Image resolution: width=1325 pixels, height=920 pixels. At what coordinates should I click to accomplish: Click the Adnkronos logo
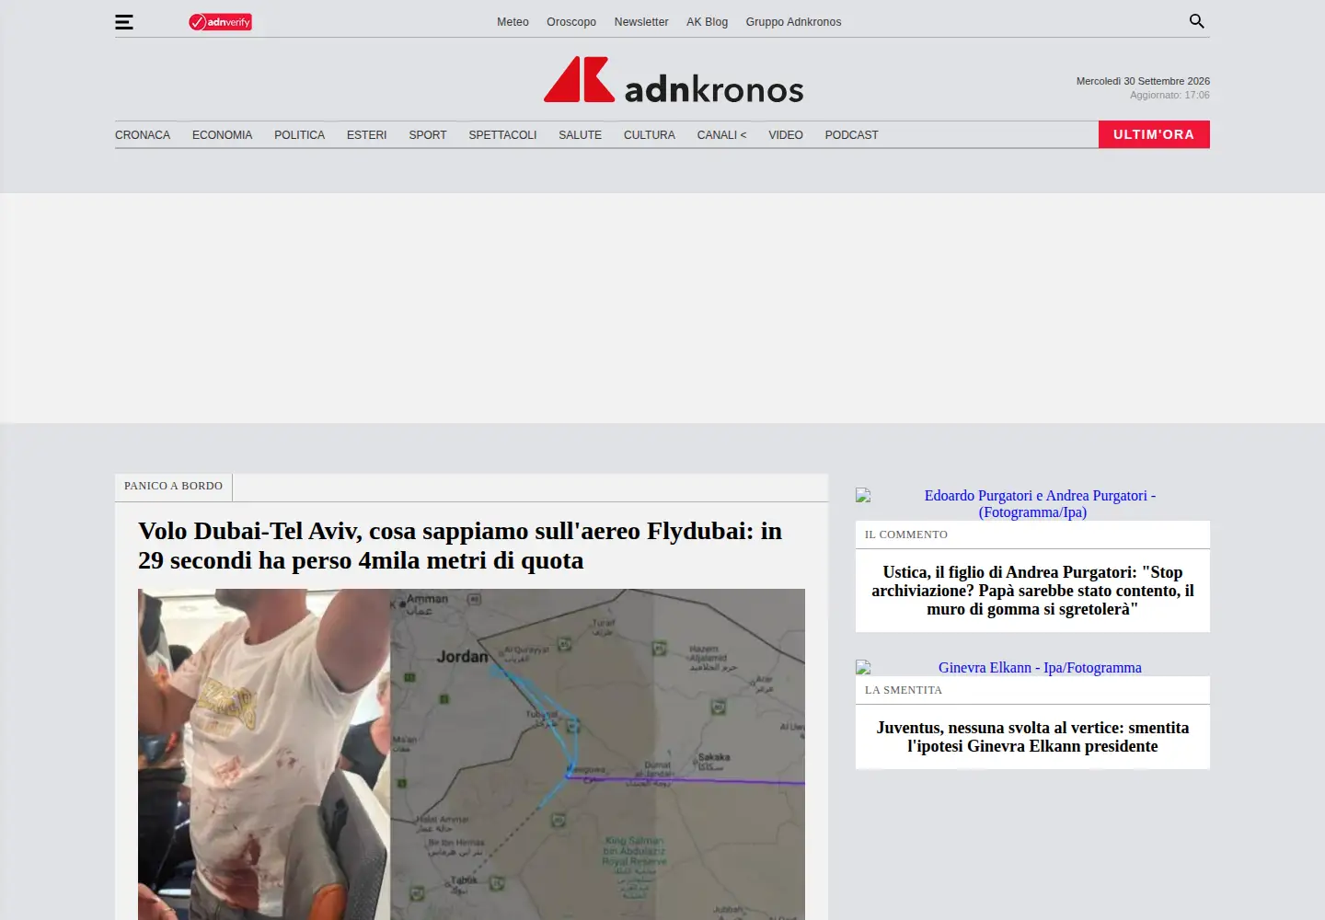(674, 80)
